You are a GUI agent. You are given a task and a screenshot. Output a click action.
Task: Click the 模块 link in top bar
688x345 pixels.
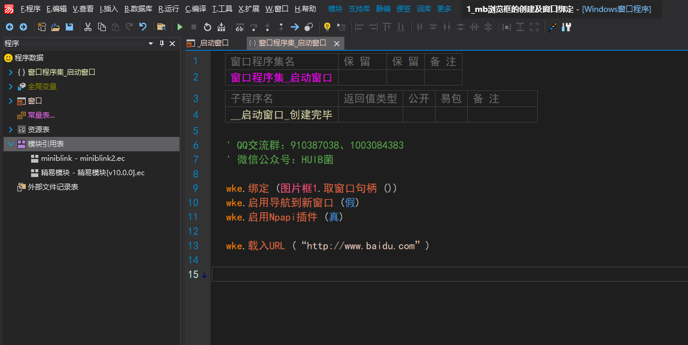coord(335,9)
